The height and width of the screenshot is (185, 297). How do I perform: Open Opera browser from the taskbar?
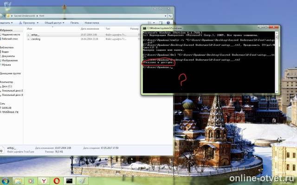(x=57, y=181)
